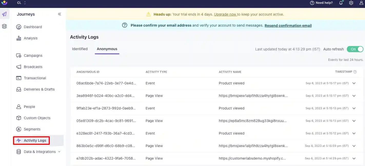Click the Last updated today text
This screenshot has height=166, width=365.
click(288, 49)
